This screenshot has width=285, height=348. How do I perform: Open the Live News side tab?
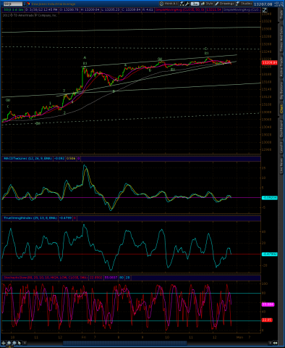pyautogui.click(x=281, y=166)
